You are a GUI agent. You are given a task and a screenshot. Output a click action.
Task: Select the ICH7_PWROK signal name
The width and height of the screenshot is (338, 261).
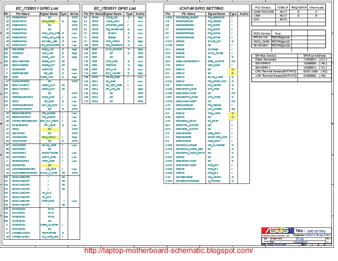114,49
